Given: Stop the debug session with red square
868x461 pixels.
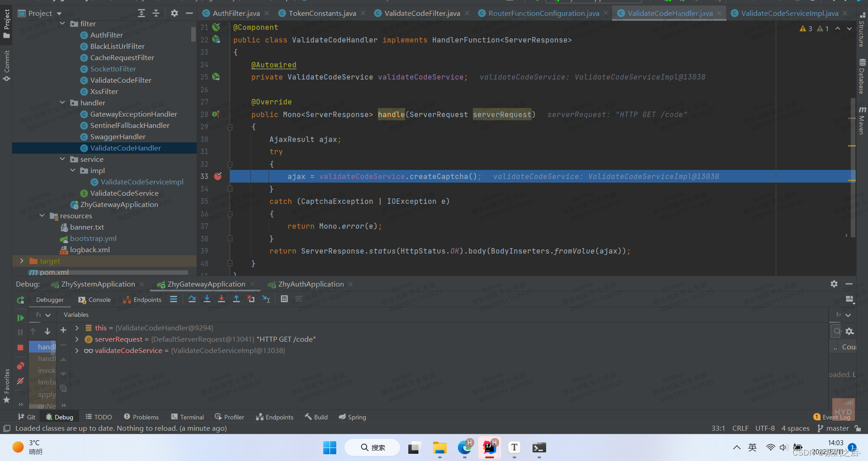Looking at the screenshot, I should coord(20,347).
